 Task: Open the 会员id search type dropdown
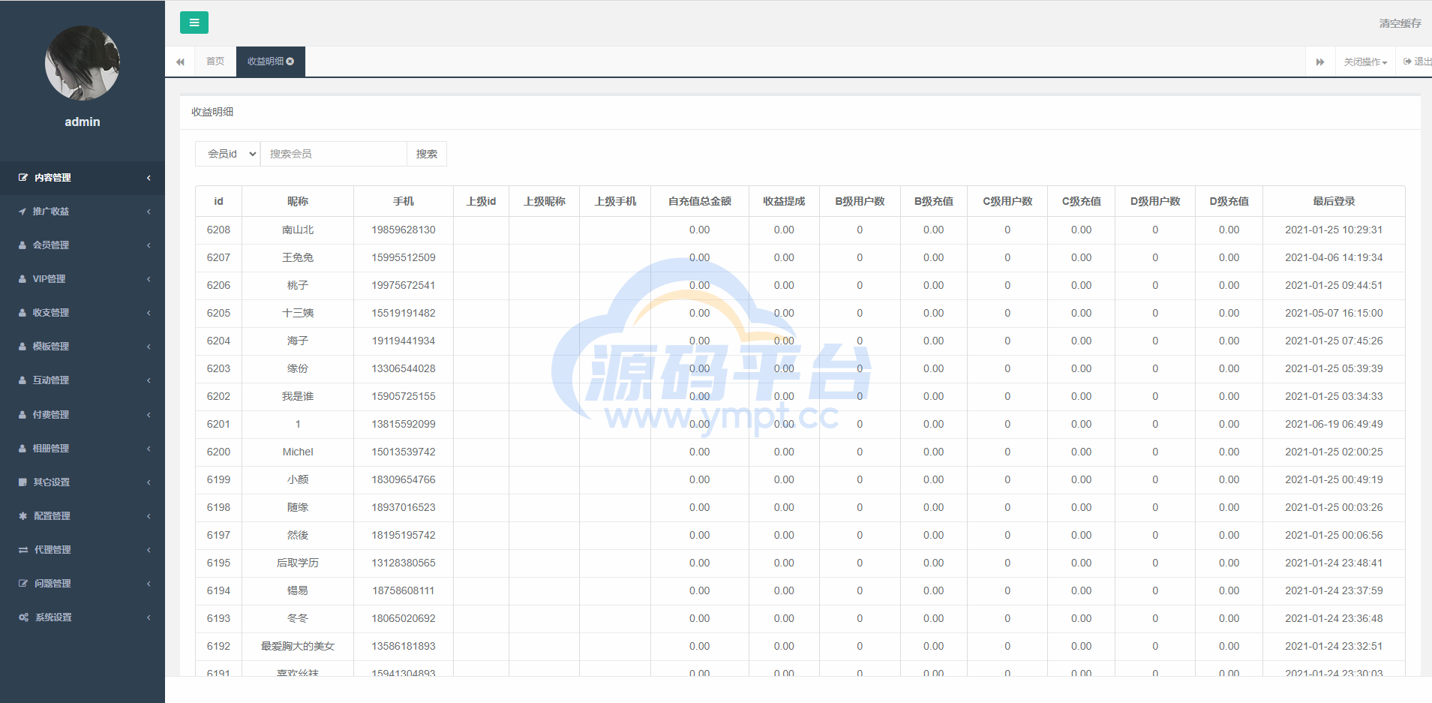click(228, 154)
